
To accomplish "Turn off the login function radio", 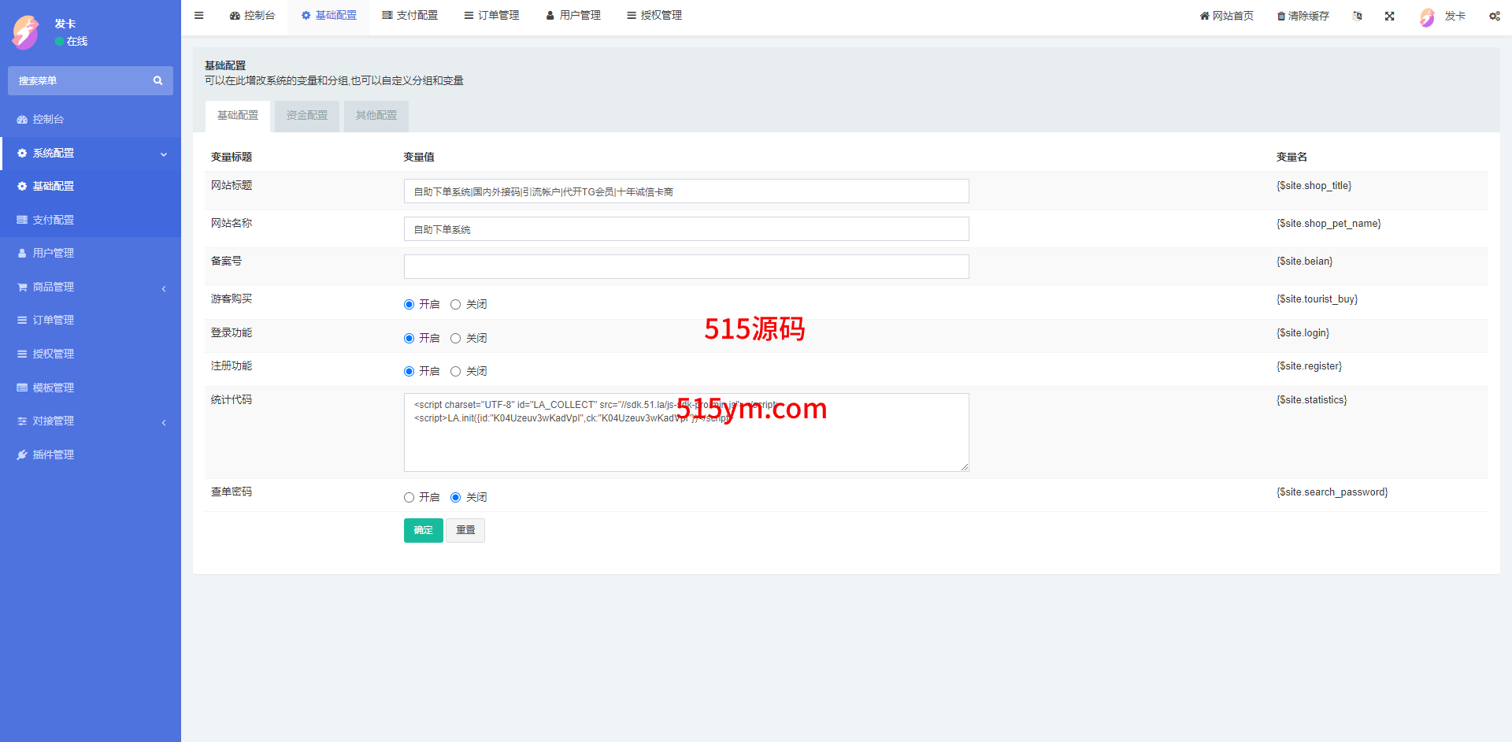I will [x=455, y=339].
